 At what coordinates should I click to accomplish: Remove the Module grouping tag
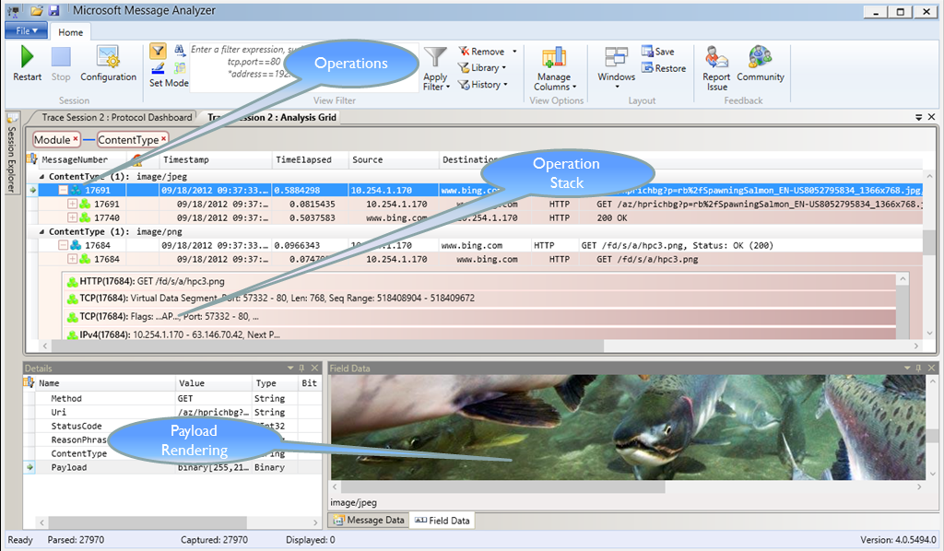pyautogui.click(x=76, y=139)
